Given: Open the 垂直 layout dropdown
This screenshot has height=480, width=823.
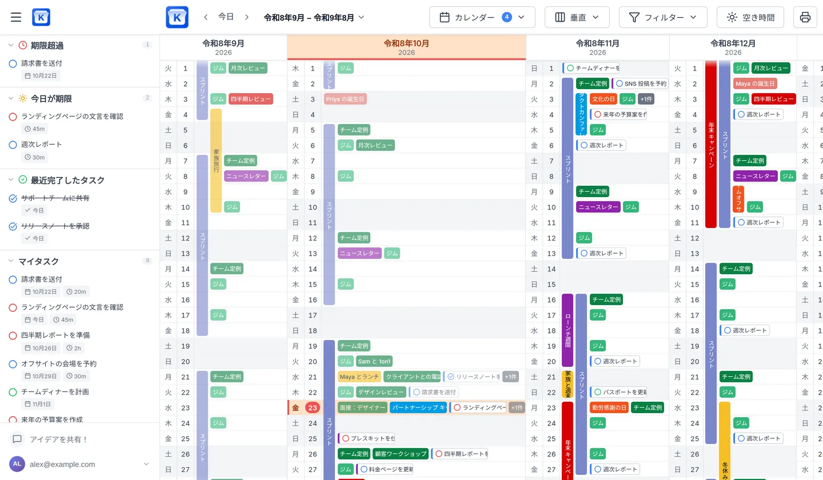Looking at the screenshot, I should (577, 17).
